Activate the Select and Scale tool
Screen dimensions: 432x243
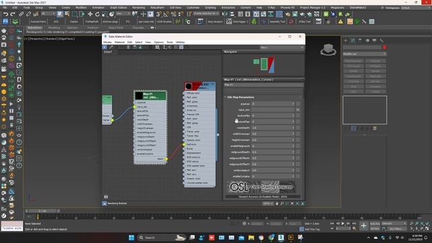click(x=105, y=14)
